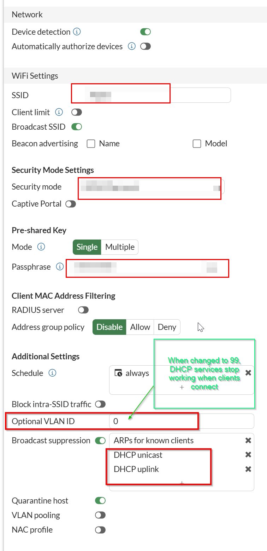The width and height of the screenshot is (267, 551).
Task: Set Address group policy to Allow
Action: click(140, 327)
